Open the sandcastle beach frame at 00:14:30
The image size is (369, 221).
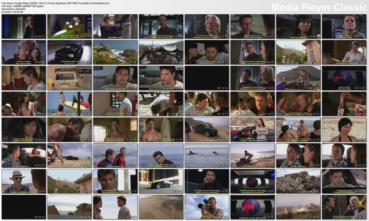click(298, 78)
